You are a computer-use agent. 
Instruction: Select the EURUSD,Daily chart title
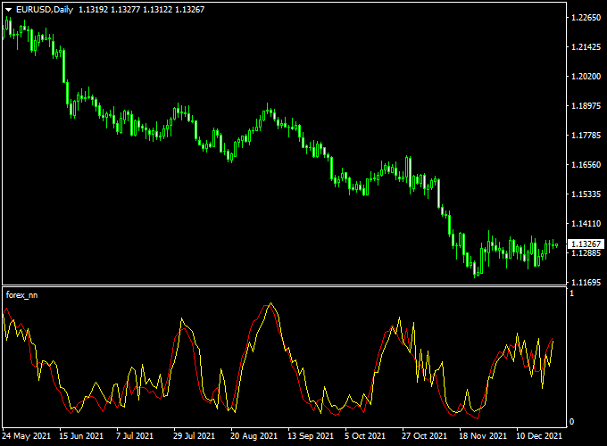coord(45,10)
